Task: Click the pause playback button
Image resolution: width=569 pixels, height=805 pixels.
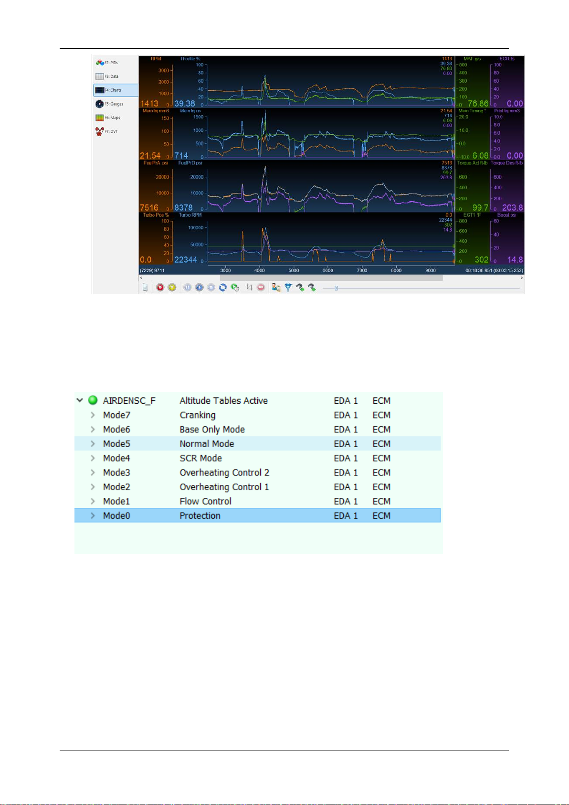Action: [x=188, y=288]
